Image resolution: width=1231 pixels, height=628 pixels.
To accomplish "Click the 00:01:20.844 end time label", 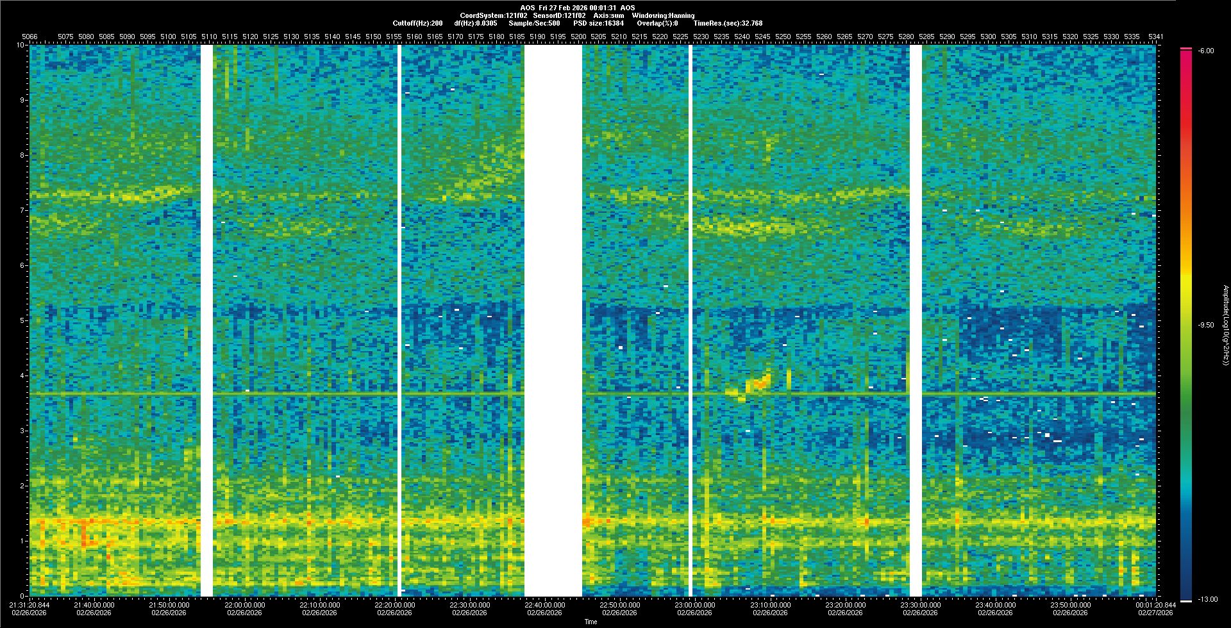I will pos(1155,605).
